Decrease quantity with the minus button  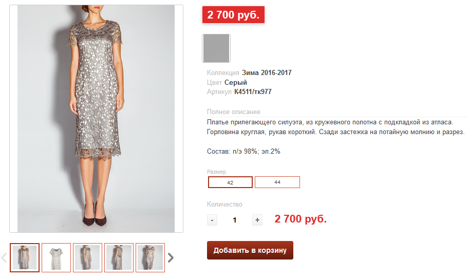click(212, 220)
